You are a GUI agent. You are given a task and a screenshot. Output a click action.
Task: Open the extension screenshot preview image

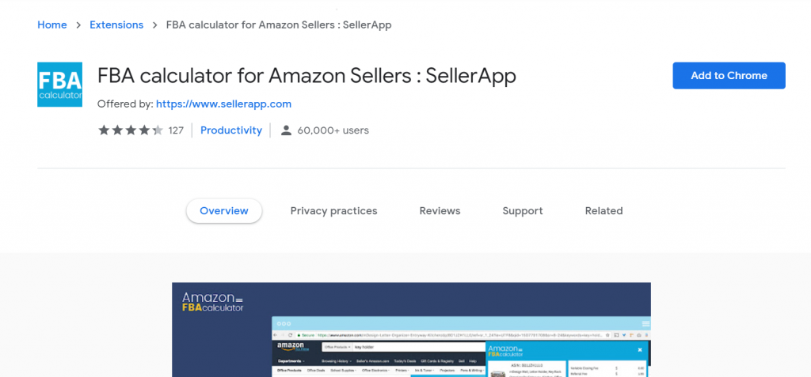tap(411, 330)
